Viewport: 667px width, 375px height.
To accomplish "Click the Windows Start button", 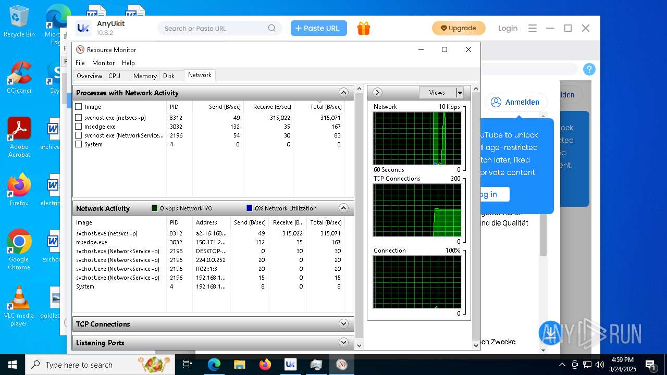I will click(12, 365).
